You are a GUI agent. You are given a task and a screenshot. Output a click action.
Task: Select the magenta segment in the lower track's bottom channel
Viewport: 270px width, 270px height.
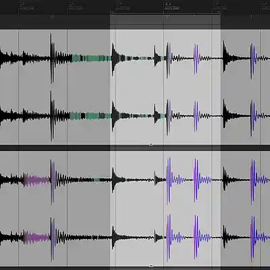click(36, 237)
